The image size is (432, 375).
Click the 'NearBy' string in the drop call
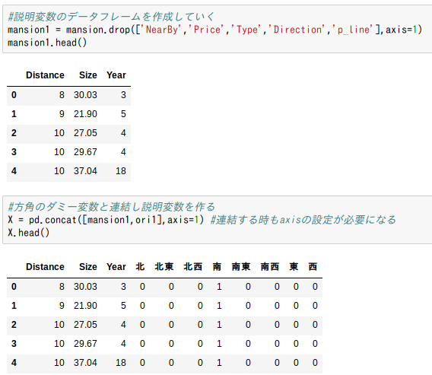pyautogui.click(x=162, y=30)
